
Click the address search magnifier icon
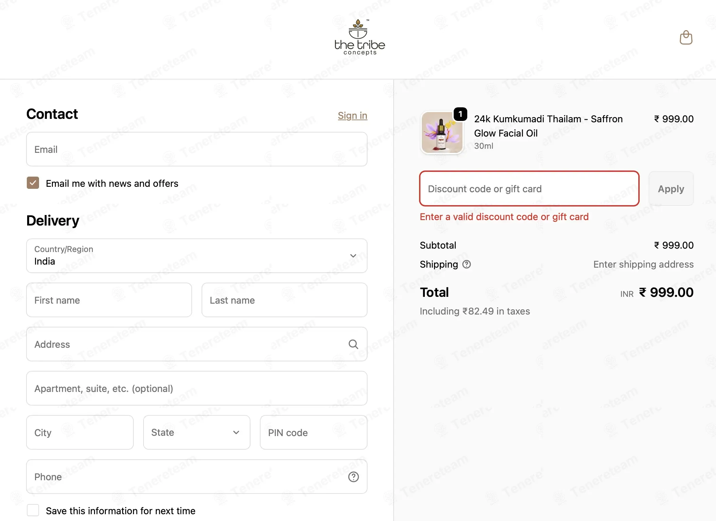[x=353, y=344]
